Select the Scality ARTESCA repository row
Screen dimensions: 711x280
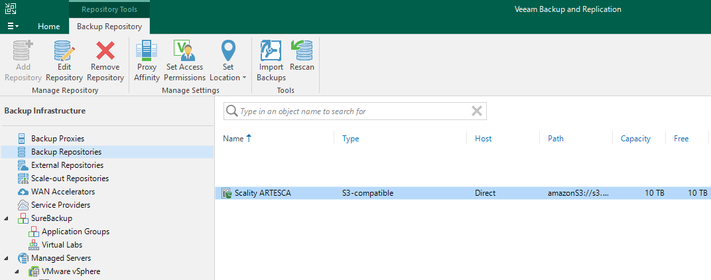click(462, 193)
